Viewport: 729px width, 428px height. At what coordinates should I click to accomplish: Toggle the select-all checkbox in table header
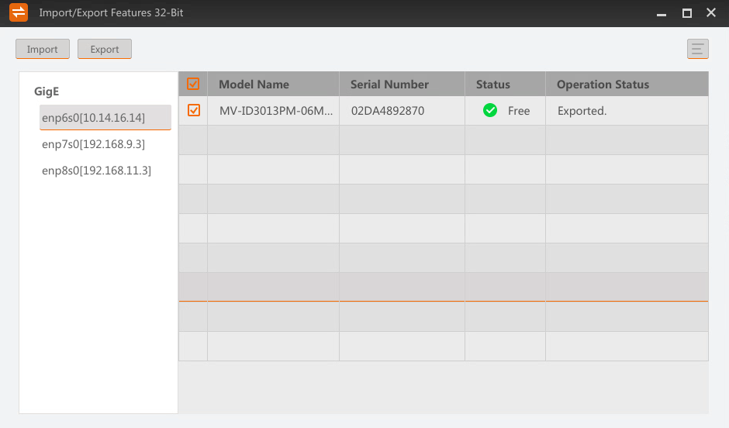193,84
